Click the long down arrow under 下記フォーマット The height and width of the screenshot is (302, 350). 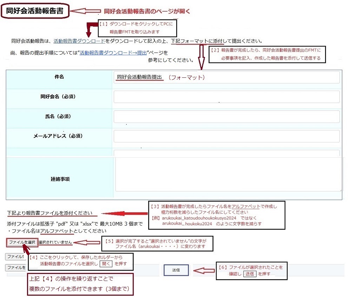point(202,57)
